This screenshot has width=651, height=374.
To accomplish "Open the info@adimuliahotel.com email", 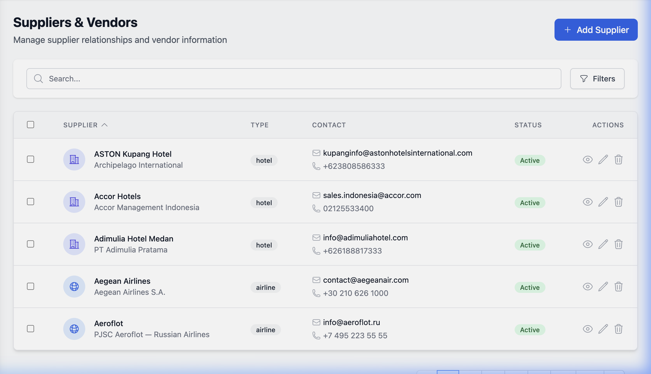I will tap(365, 238).
